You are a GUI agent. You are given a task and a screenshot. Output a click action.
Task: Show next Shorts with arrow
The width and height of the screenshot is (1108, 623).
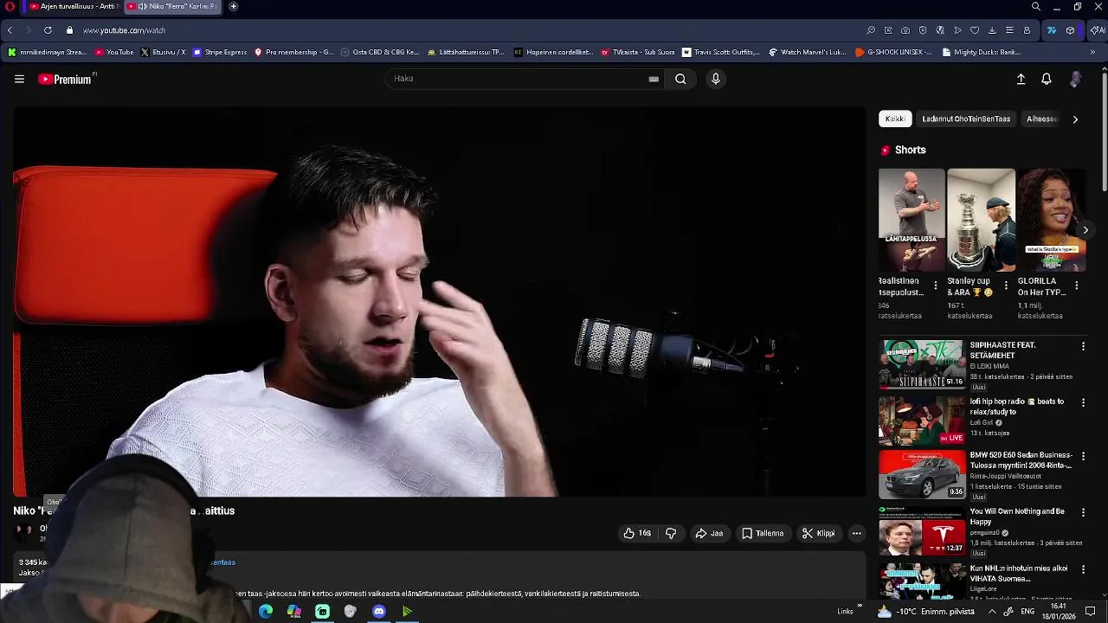(1085, 230)
